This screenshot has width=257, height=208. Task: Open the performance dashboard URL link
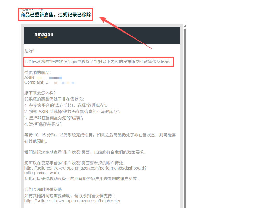pyautogui.click(x=85, y=170)
